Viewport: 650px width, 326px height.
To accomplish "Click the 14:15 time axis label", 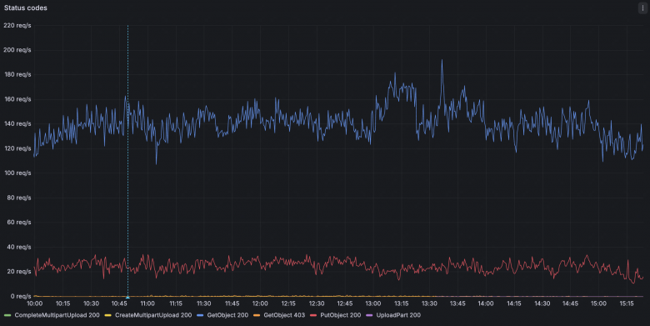I will [x=514, y=303].
